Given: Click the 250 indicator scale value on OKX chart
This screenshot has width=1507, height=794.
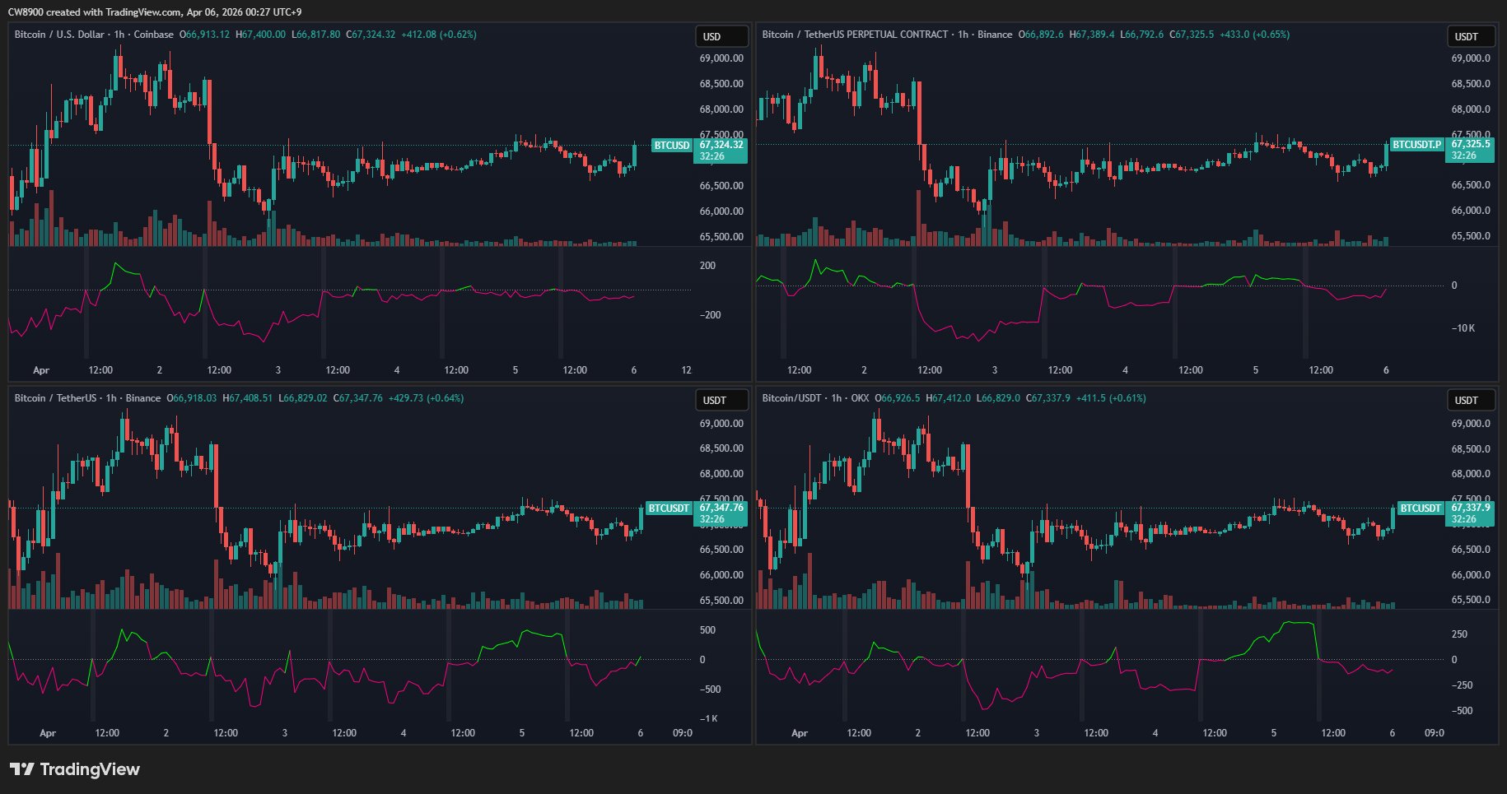Looking at the screenshot, I should coord(1459,634).
